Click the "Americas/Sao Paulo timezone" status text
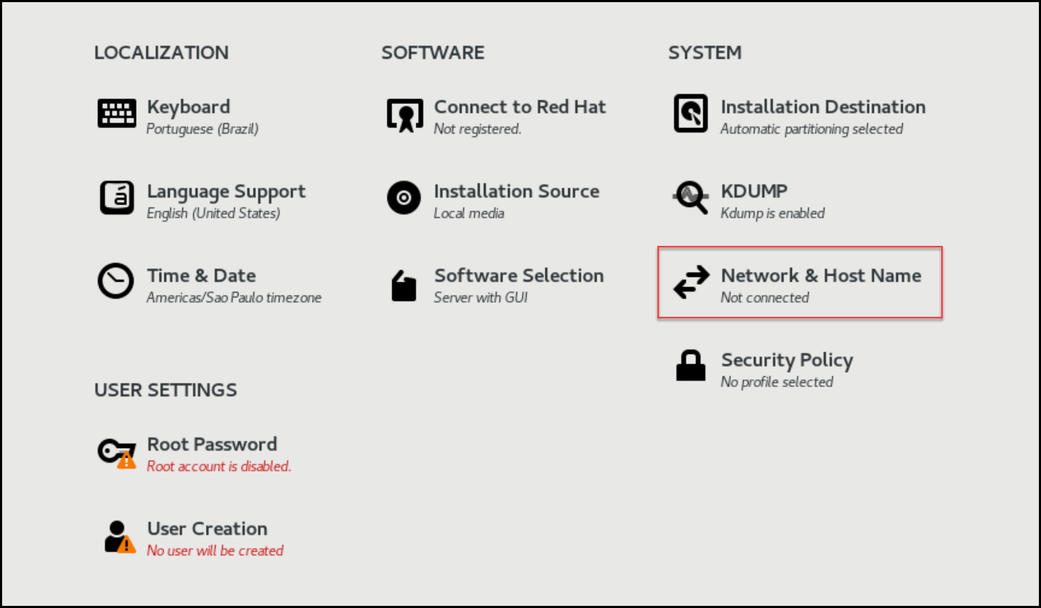Screen dimensions: 1041x608 tap(234, 298)
